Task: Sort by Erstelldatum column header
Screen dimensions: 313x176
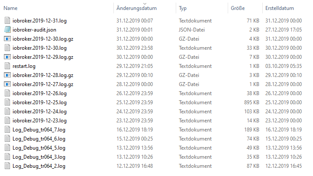Action: [x=279, y=8]
